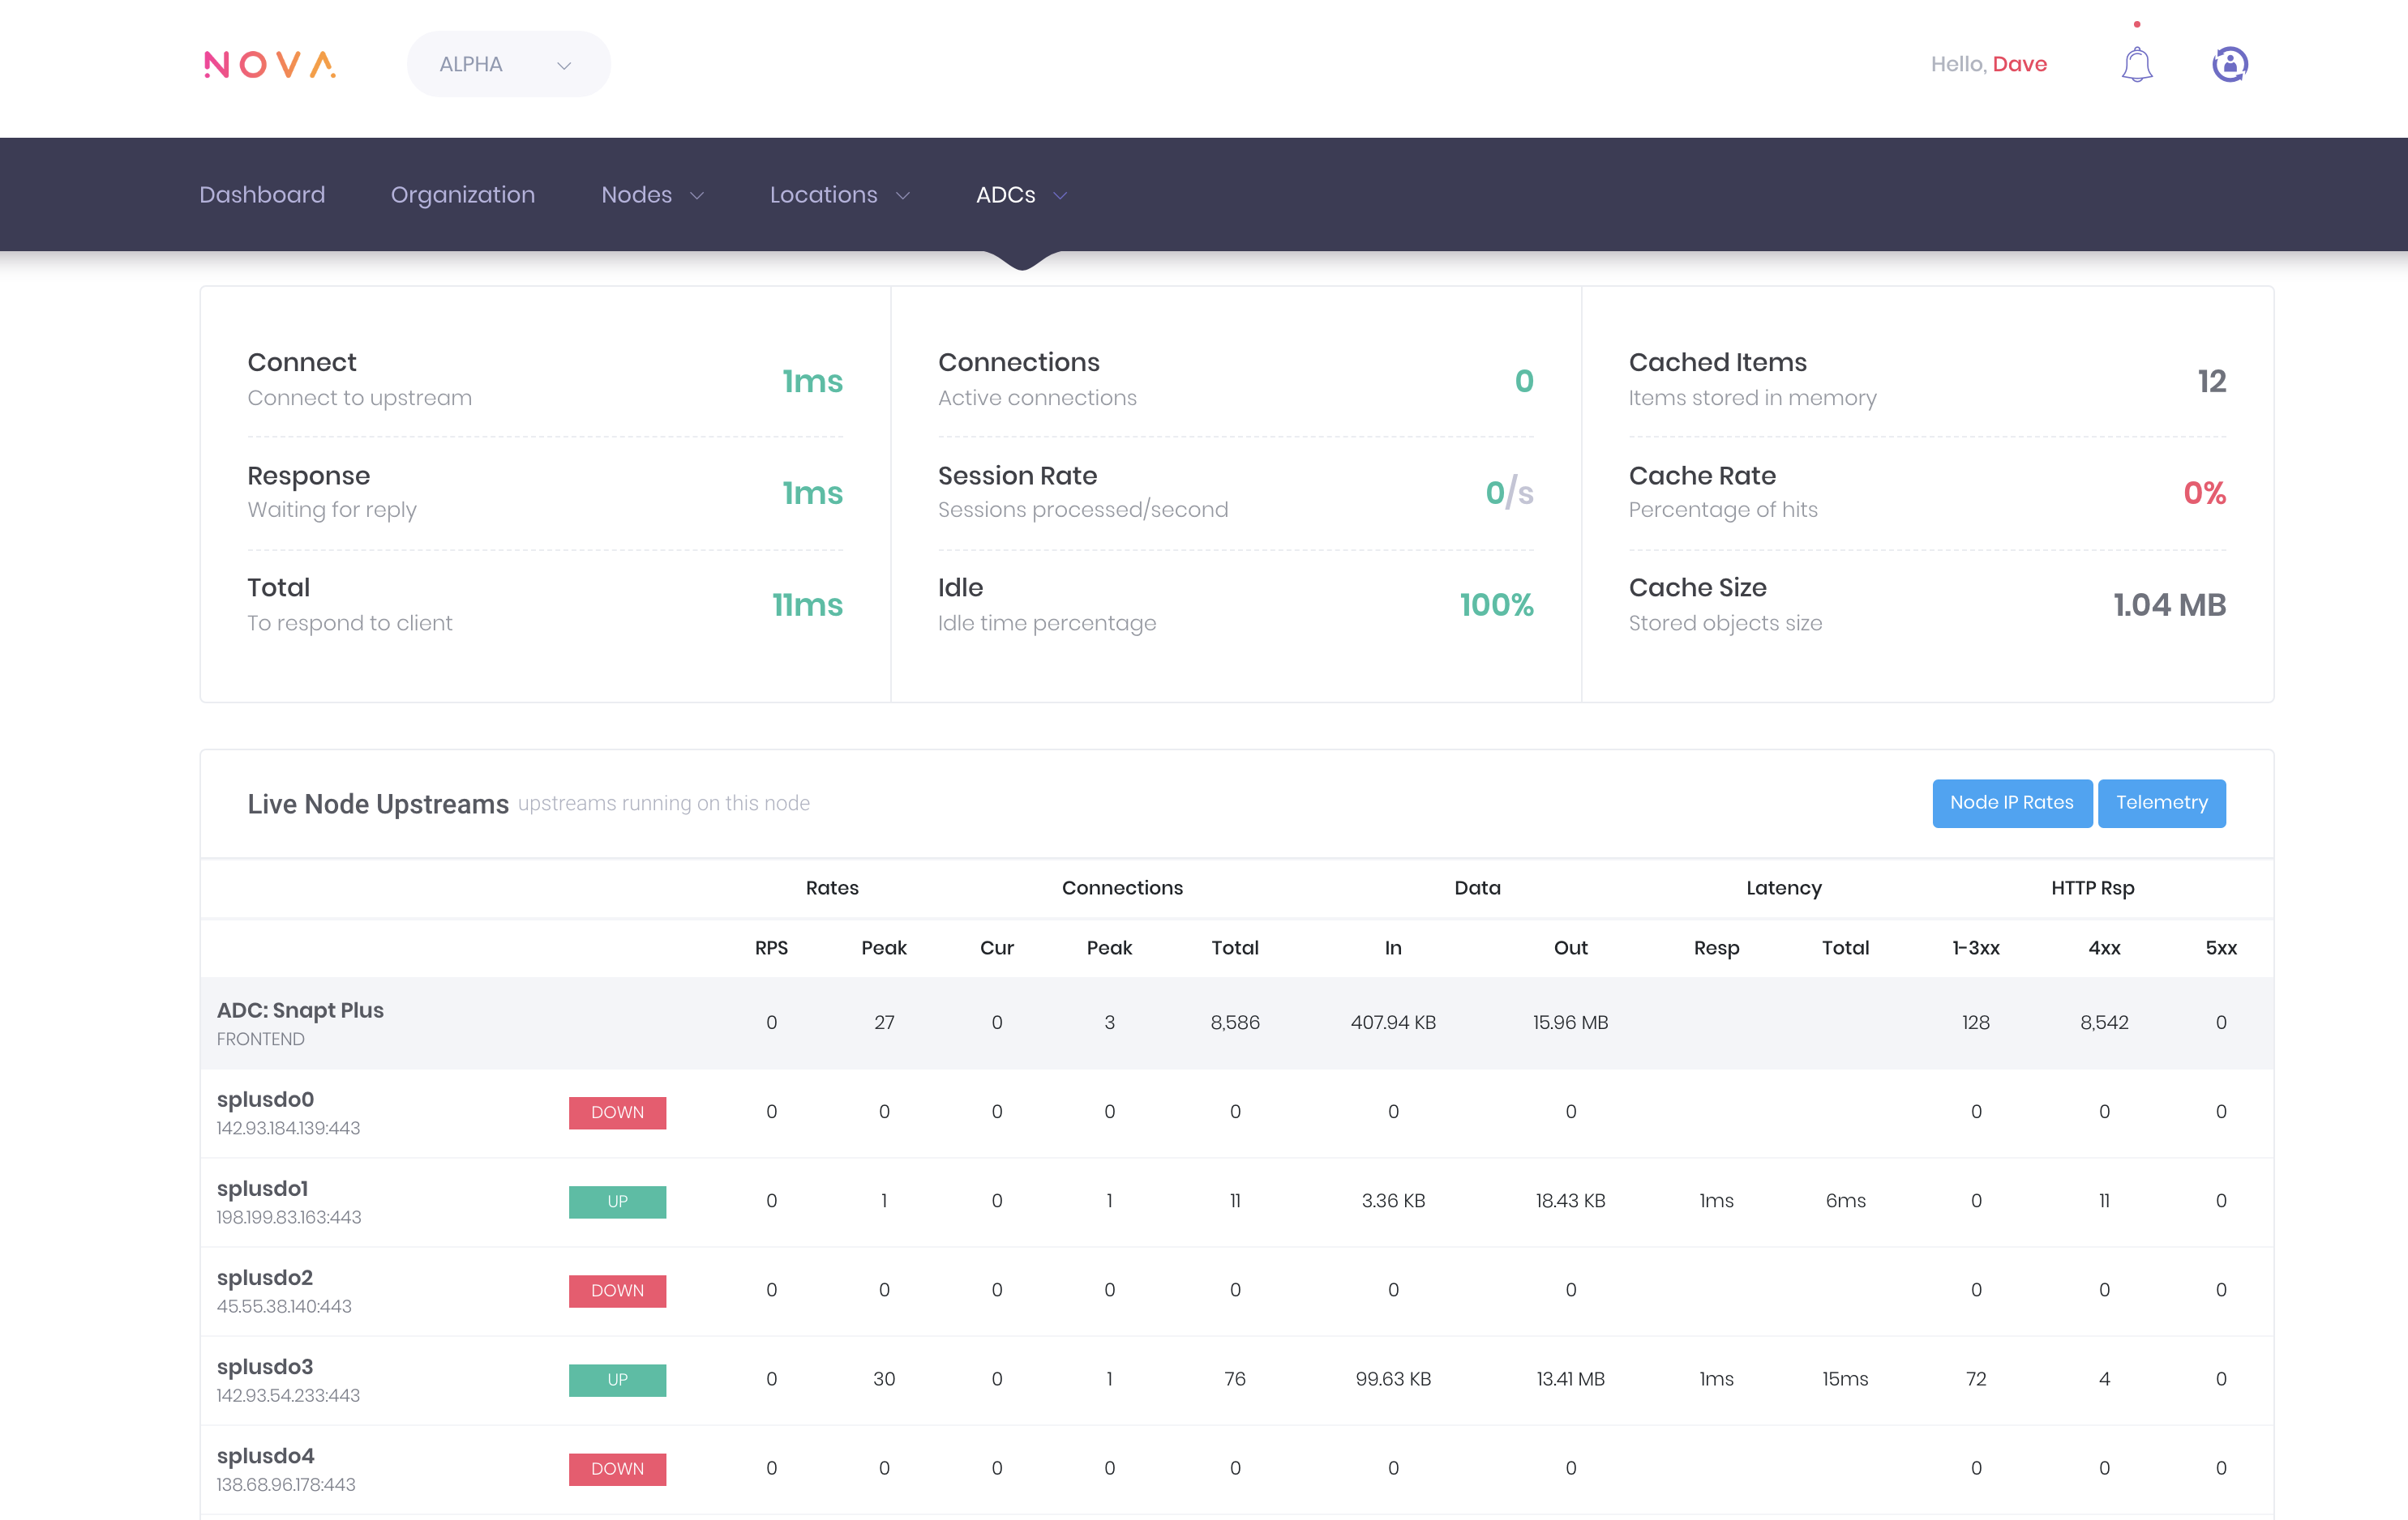Click DOWN status badge for splusdo4

pyautogui.click(x=617, y=1468)
